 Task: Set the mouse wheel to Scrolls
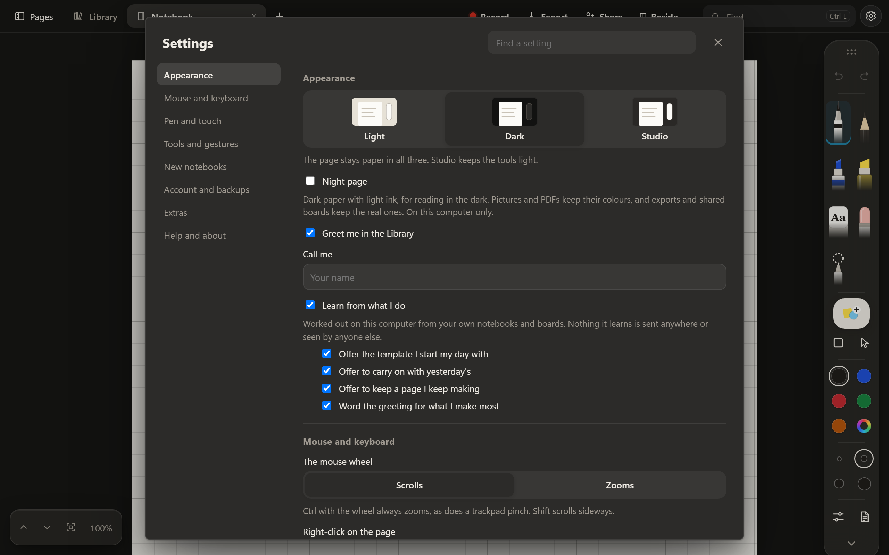coord(409,485)
